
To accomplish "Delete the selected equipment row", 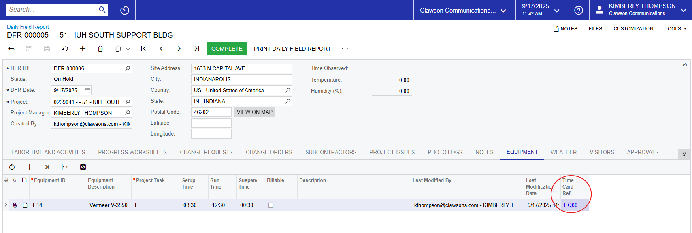I will 47,167.
